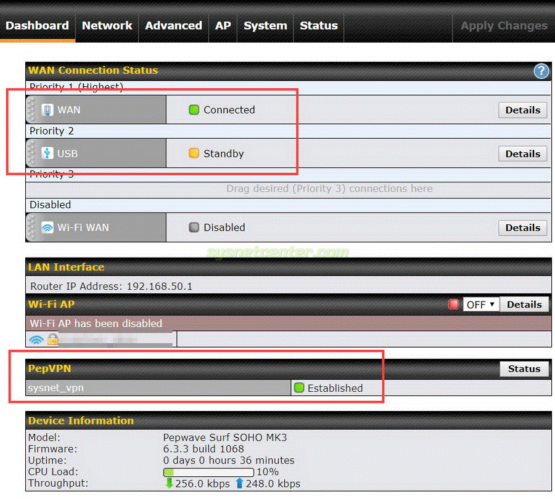Click the Priority 3 drop area

pyautogui.click(x=289, y=189)
